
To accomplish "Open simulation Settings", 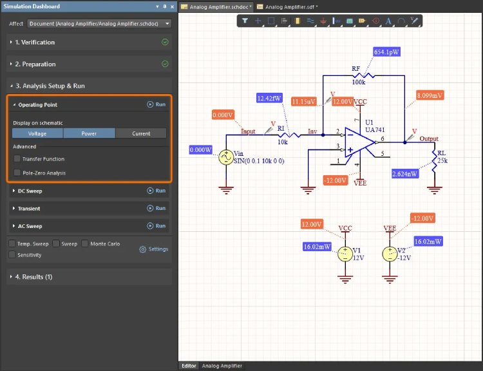I will pos(154,249).
